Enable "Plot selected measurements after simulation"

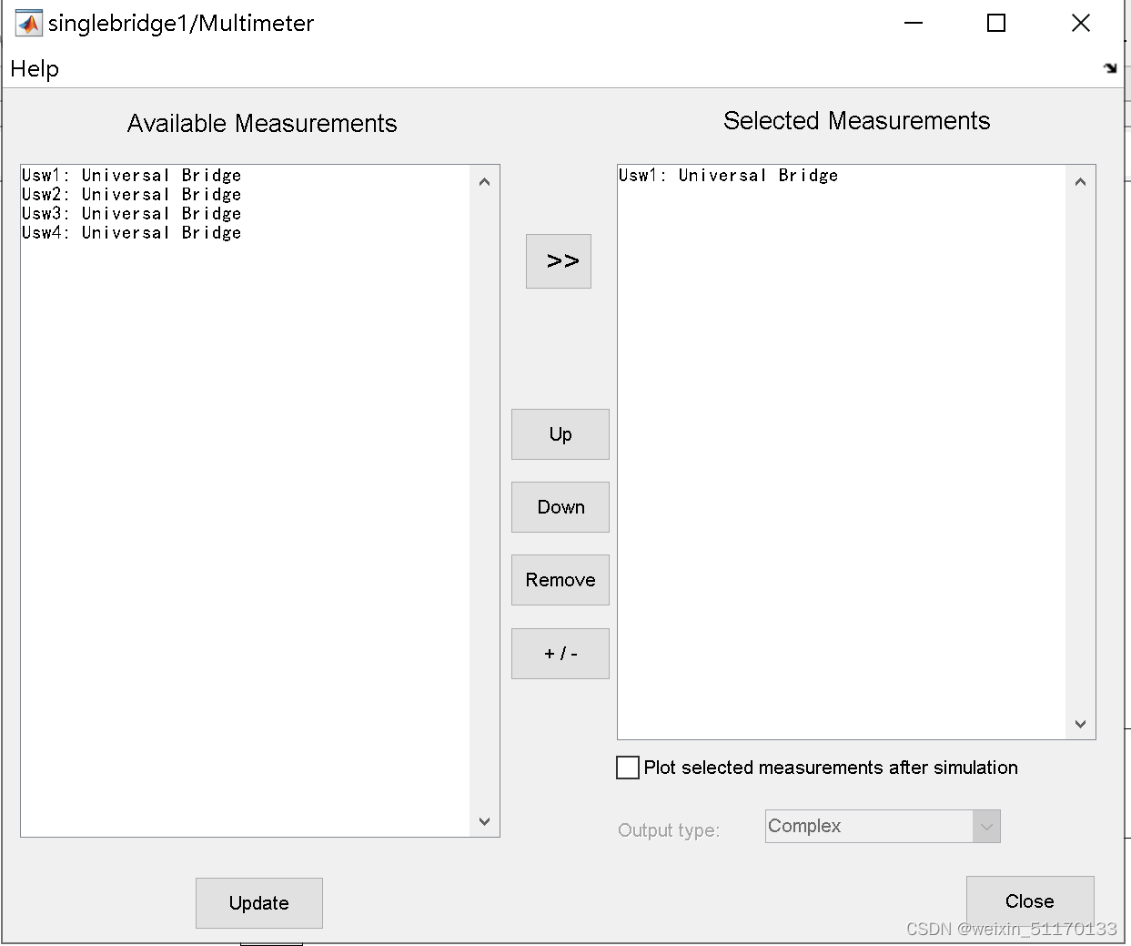coord(627,768)
